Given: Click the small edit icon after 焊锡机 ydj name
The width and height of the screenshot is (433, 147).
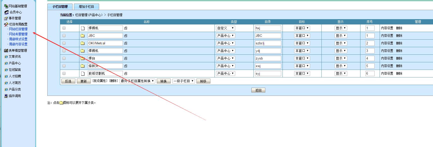Looking at the screenshot, I should (x=126, y=51).
